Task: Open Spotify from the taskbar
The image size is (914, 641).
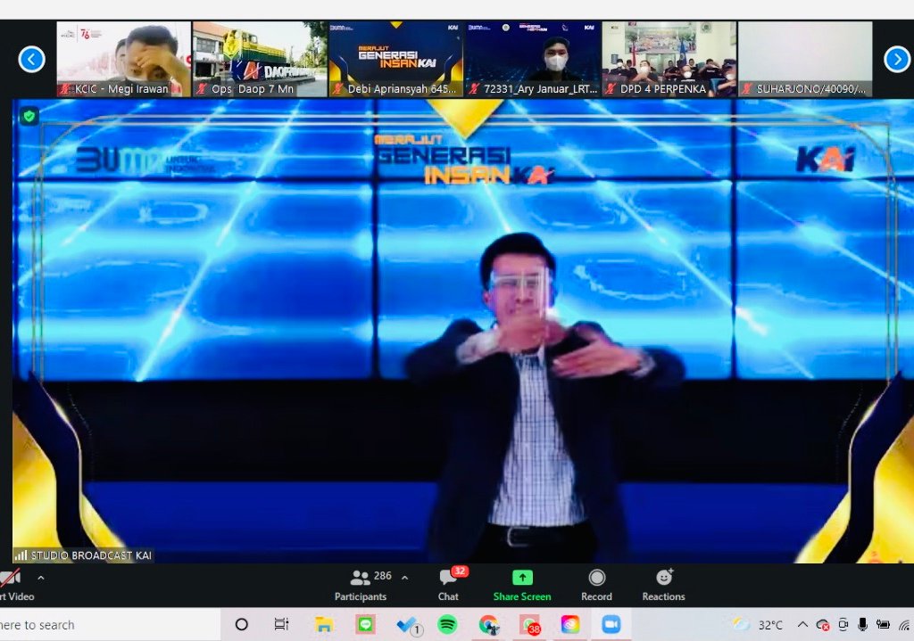Action: pyautogui.click(x=447, y=625)
